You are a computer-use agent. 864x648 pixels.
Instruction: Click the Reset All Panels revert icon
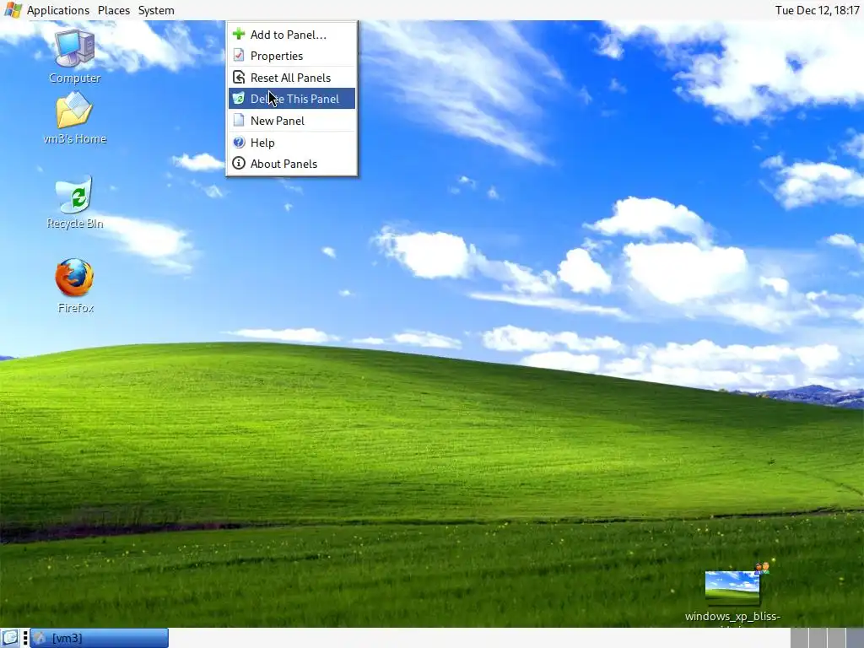point(239,77)
